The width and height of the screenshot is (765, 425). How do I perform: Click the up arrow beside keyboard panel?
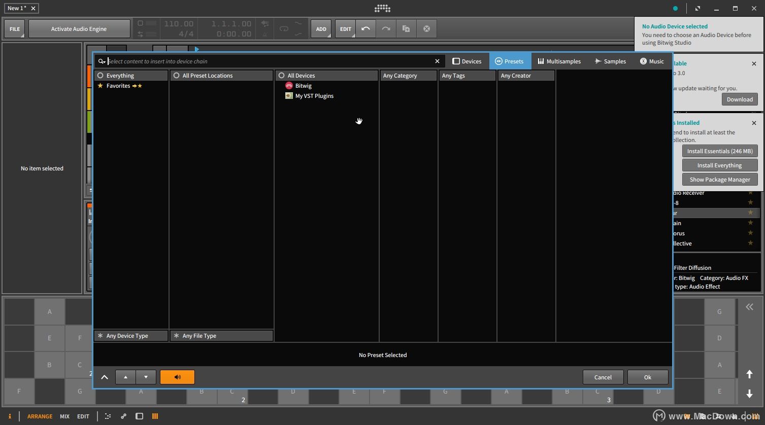(749, 374)
